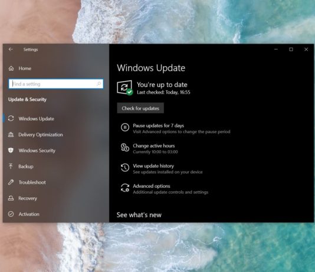The image size is (315, 272).
Task: Click the Windows Security shield icon
Action: point(11,150)
